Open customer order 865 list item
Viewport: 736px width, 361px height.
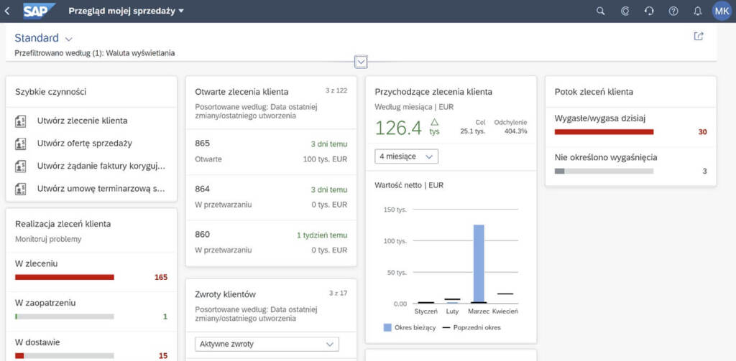pos(271,151)
